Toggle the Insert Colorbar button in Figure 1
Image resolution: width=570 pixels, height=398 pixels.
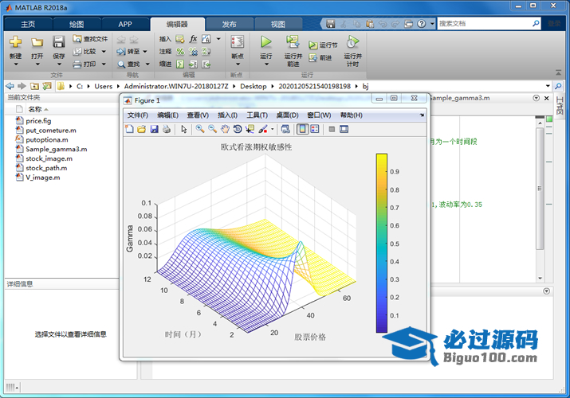point(302,129)
